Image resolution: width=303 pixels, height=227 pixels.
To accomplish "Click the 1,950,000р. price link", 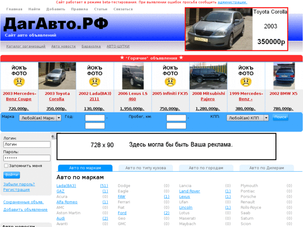I will (132, 109).
